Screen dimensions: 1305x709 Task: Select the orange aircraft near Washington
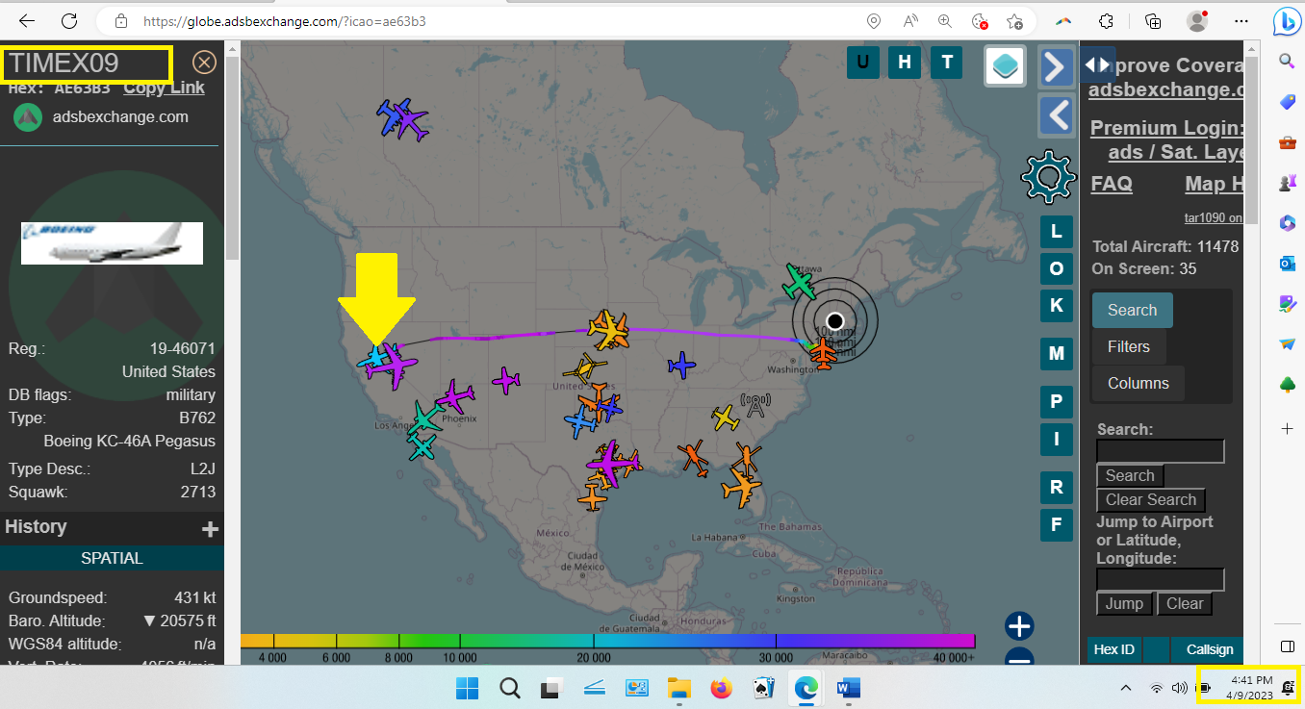coord(823,353)
